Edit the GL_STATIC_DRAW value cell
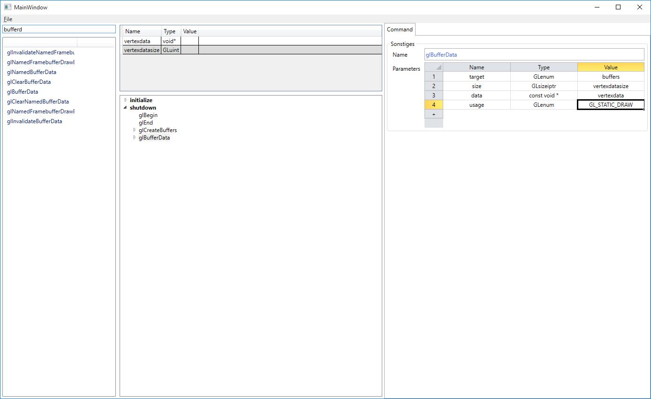 click(x=611, y=105)
